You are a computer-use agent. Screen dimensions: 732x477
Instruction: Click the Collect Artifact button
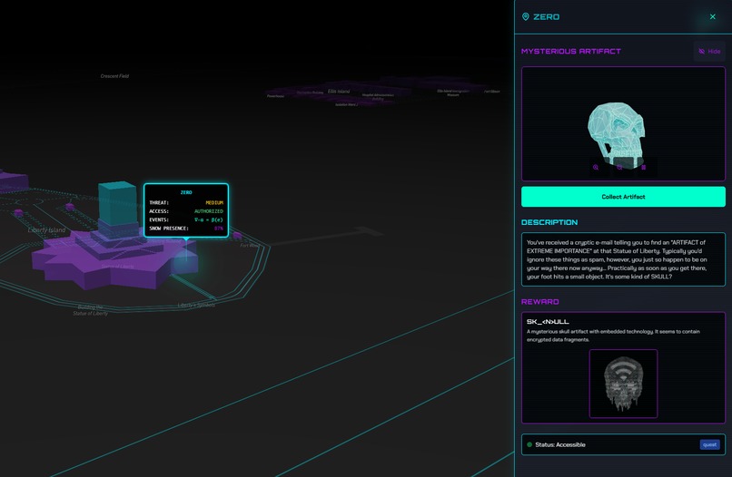(x=623, y=197)
